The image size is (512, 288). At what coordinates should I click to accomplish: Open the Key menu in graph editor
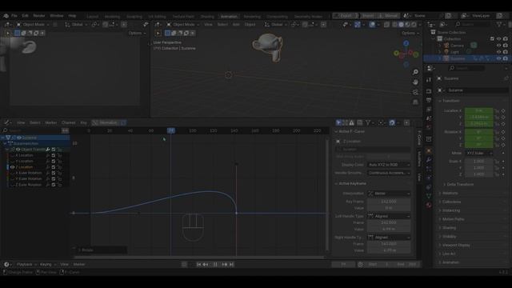tap(83, 122)
